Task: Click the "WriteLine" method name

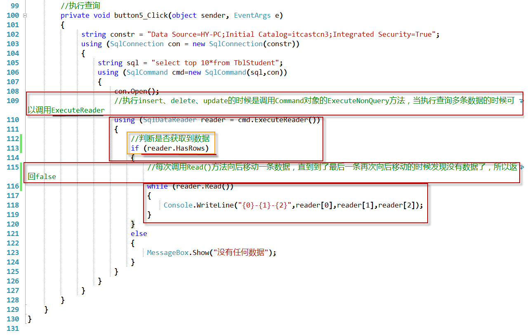Action: 215,205
